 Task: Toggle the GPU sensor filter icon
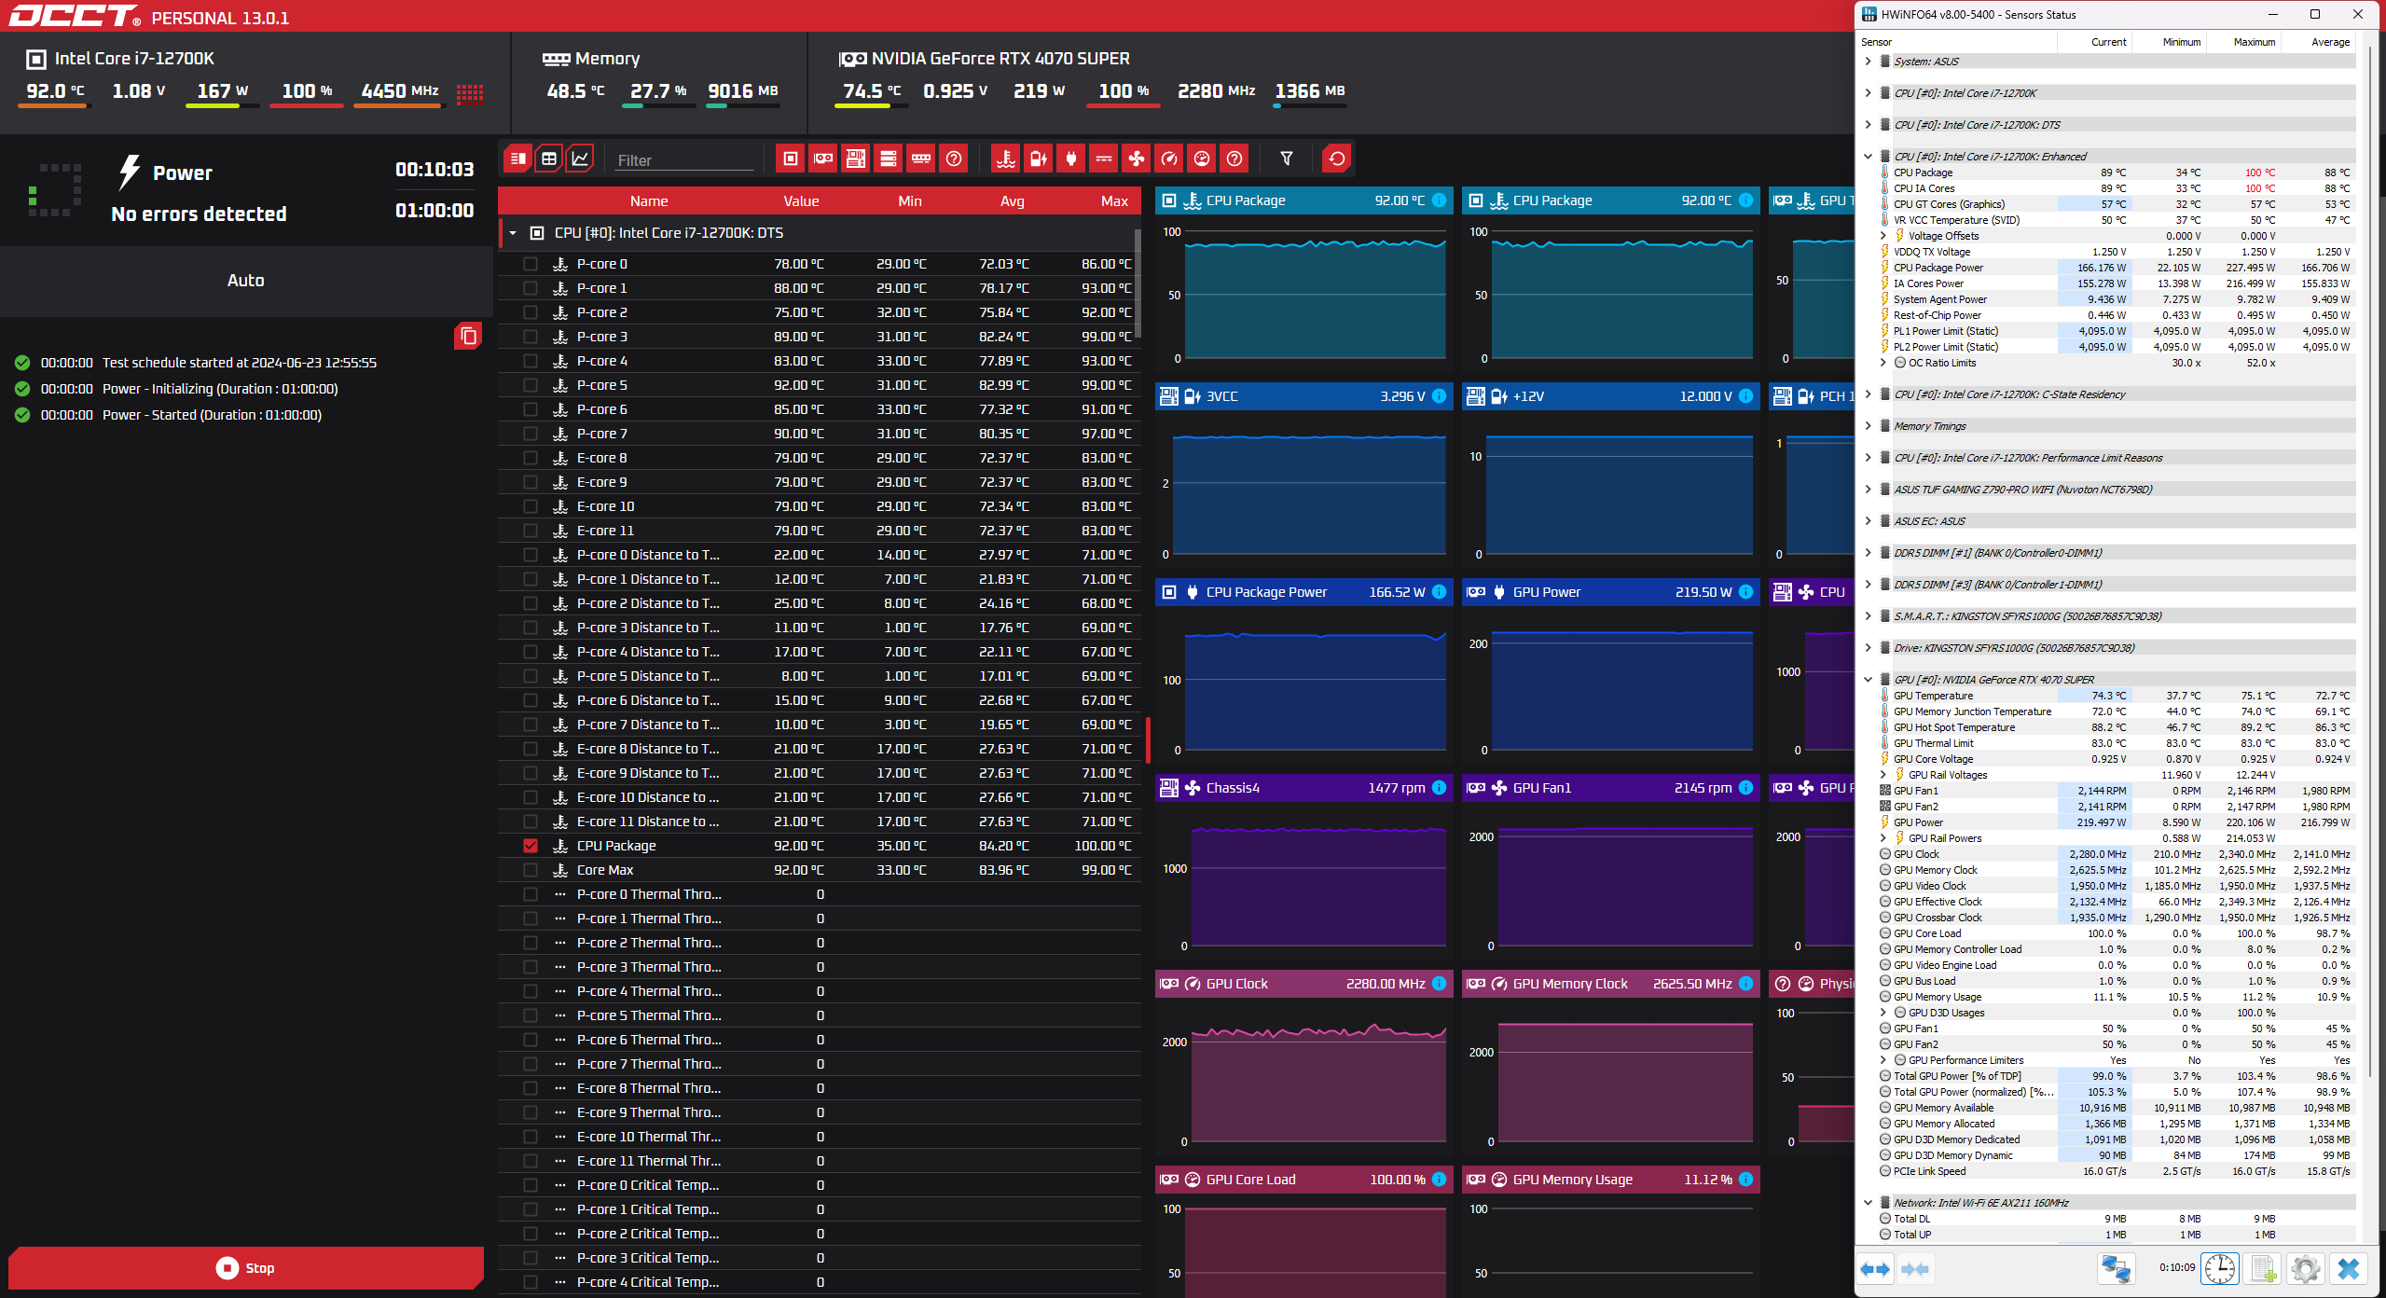point(822,159)
